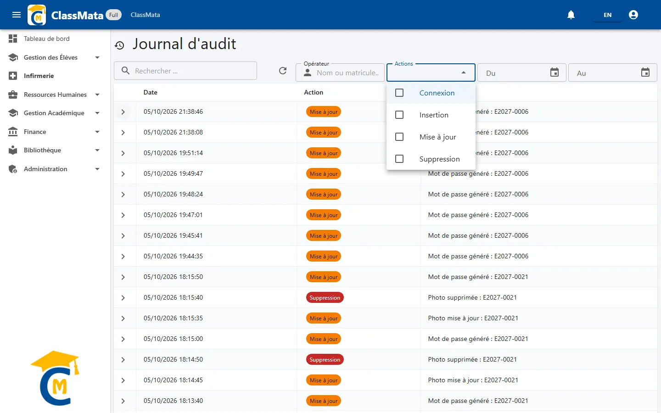Click the Administration shield icon
The width and height of the screenshot is (661, 413).
tap(13, 169)
